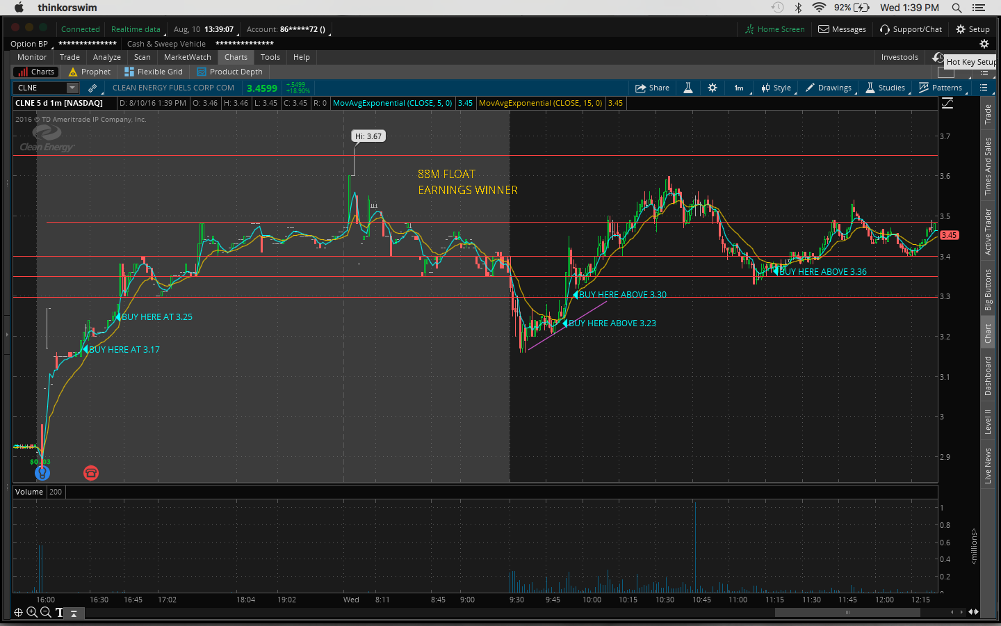Open the Trade sidebar tab

point(988,115)
